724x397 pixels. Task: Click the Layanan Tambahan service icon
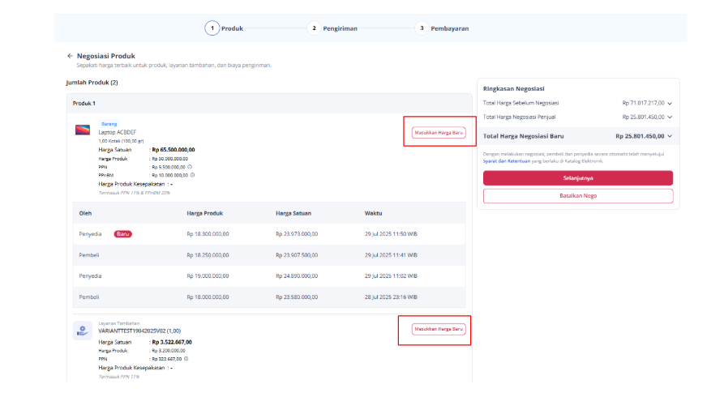click(x=83, y=331)
